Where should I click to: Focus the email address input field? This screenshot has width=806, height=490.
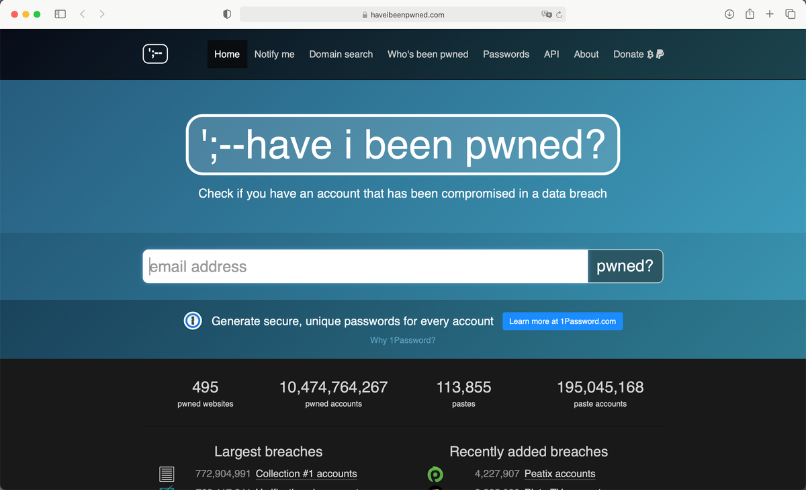pyautogui.click(x=365, y=266)
